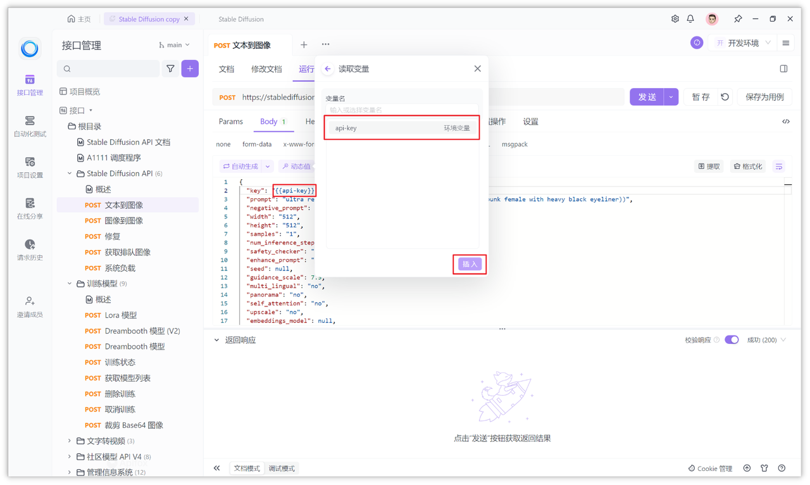This screenshot has height=485, width=810.
Task: Open 邀请成员 in sidebar
Action: click(x=30, y=306)
